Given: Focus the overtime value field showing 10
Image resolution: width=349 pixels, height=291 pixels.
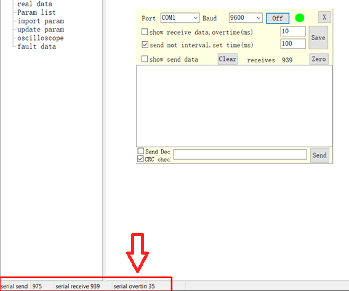Looking at the screenshot, I should click(293, 31).
